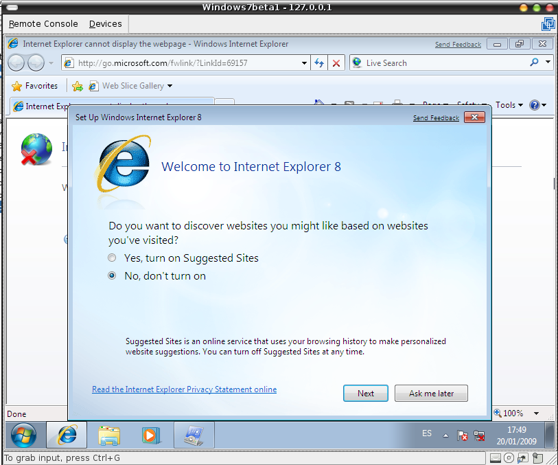Expand the Web Slice Gallery dropdown

click(x=170, y=86)
